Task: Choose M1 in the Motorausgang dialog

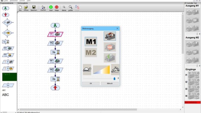Action: pos(91,42)
